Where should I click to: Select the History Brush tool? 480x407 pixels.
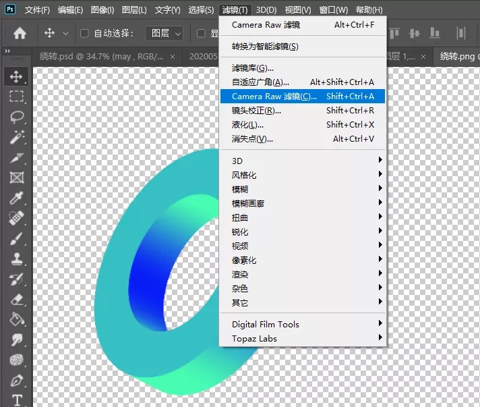coord(16,279)
